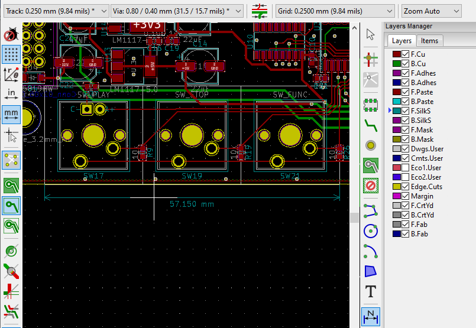Select the add dimension tool

click(371, 317)
